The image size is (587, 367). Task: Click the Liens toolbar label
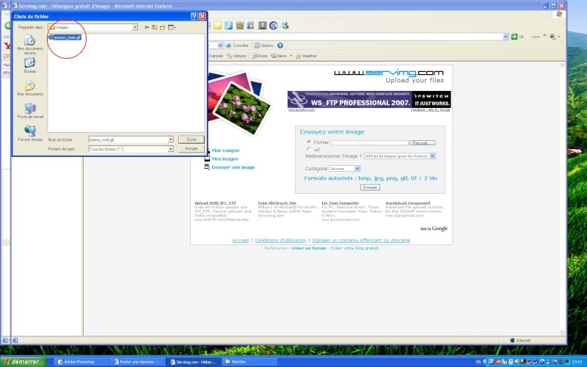(536, 37)
